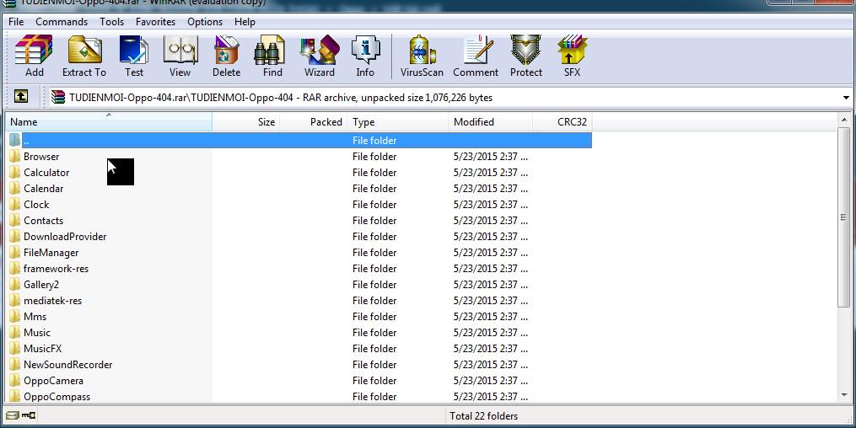Open the File menu
Screen dimensions: 856x428
click(16, 22)
